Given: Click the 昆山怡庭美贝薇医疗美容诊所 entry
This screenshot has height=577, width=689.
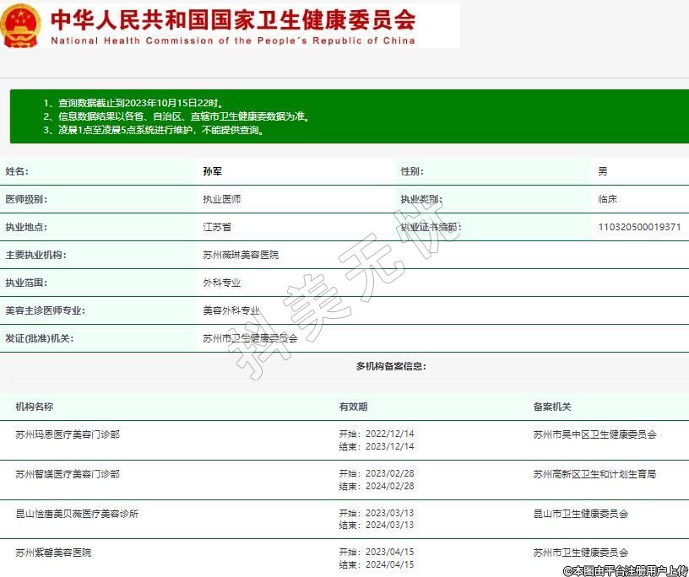Looking at the screenshot, I should pos(77,514).
